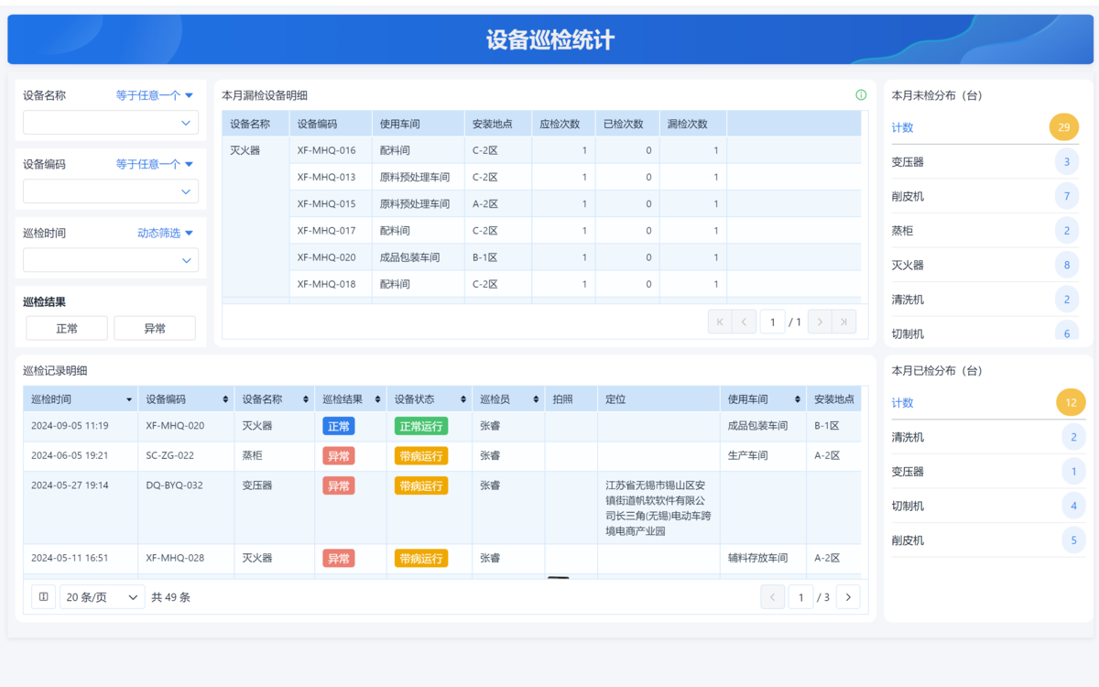Viewport: 1099px width, 687px height.
Task: Click the page number field in 巡检记录明细
Action: 800,597
